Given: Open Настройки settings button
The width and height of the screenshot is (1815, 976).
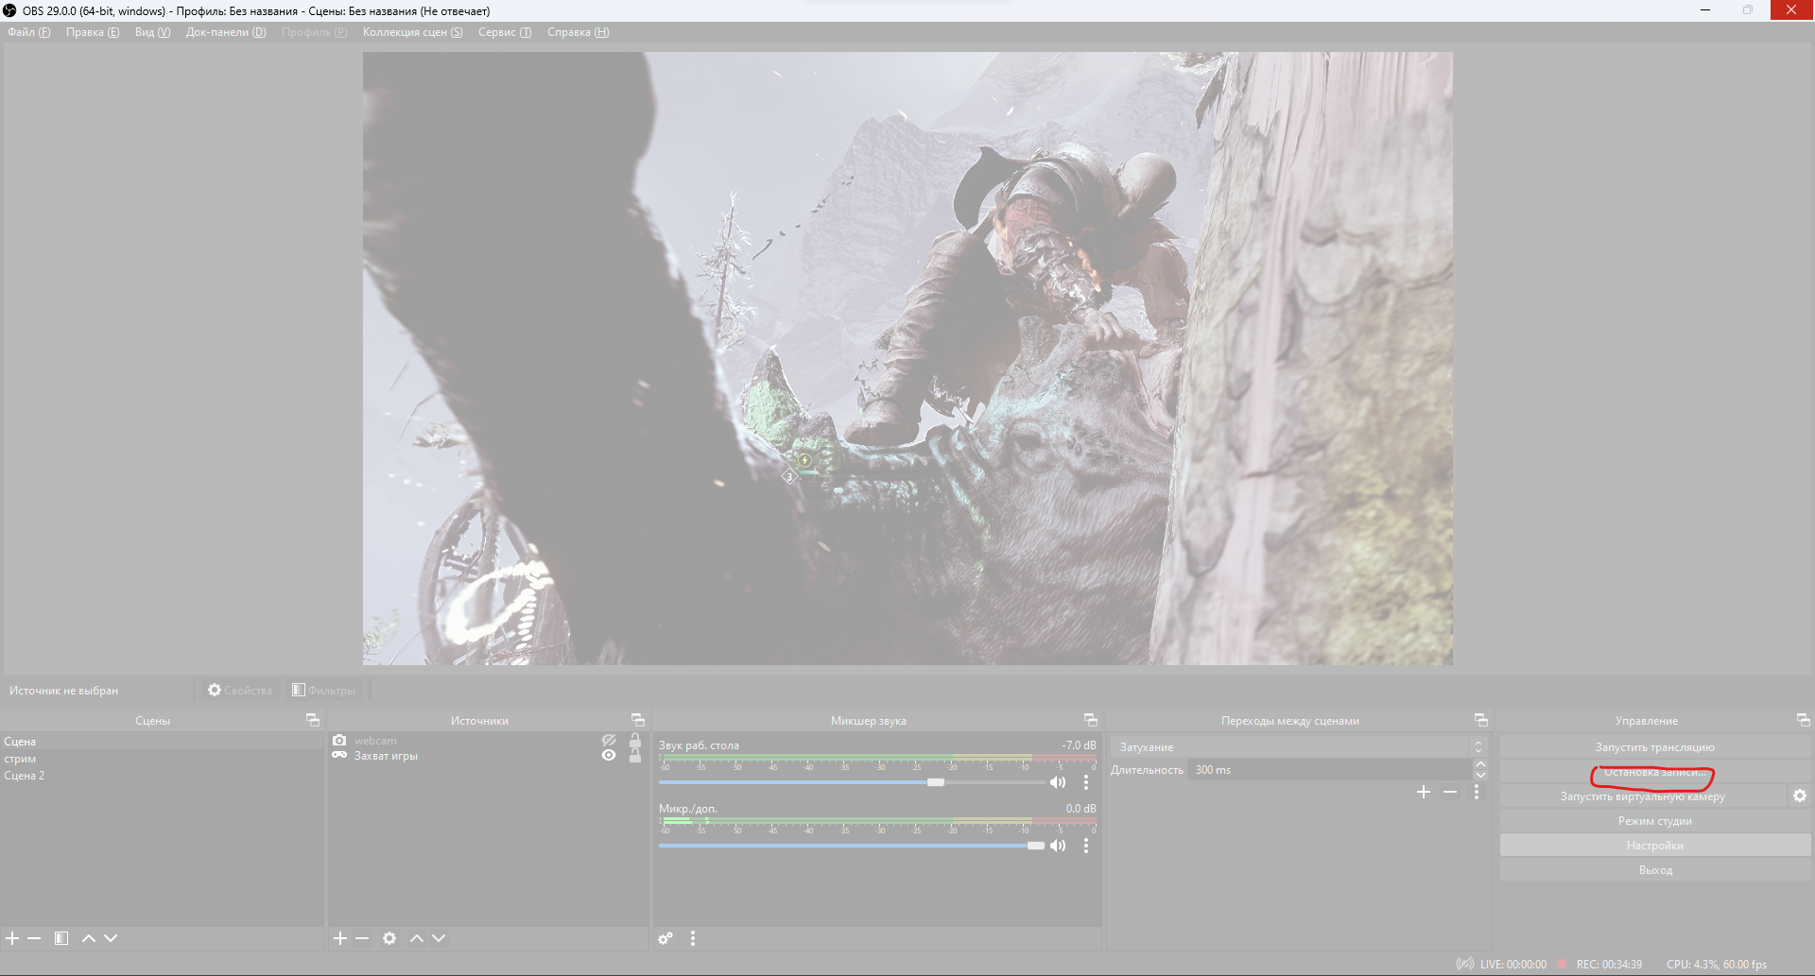Looking at the screenshot, I should click(1654, 846).
